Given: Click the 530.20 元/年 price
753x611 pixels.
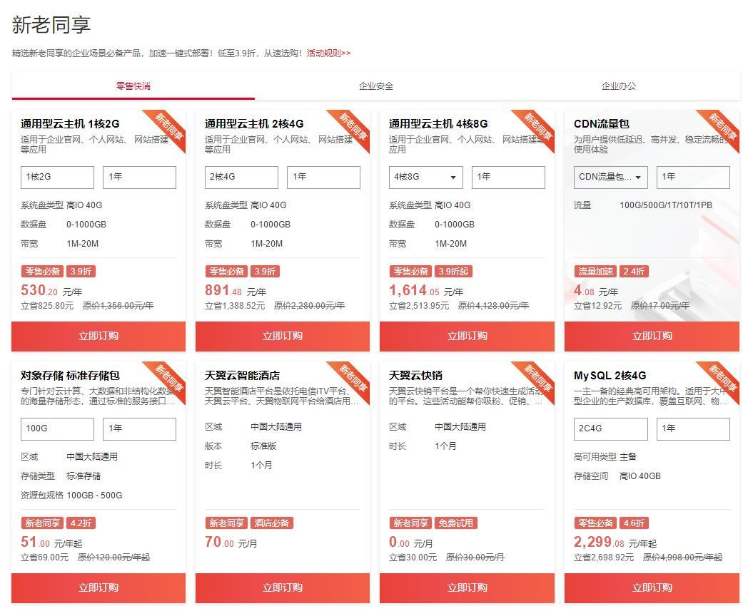Looking at the screenshot, I should coord(51,291).
